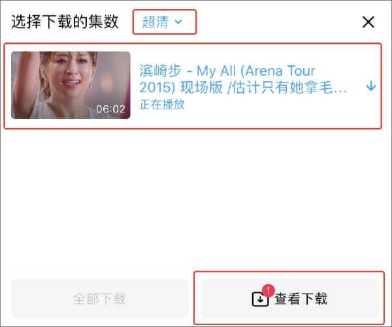Tap the red notification badge showing 1
This screenshot has width=392, height=327.
coord(269,291)
